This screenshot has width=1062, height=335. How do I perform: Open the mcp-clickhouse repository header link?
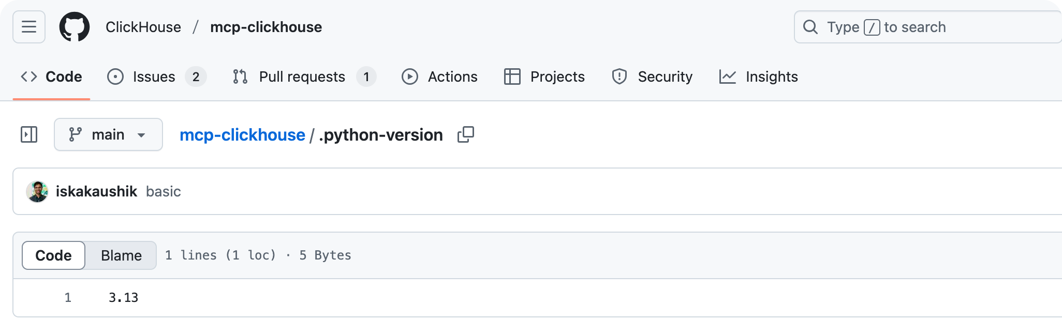tap(266, 27)
